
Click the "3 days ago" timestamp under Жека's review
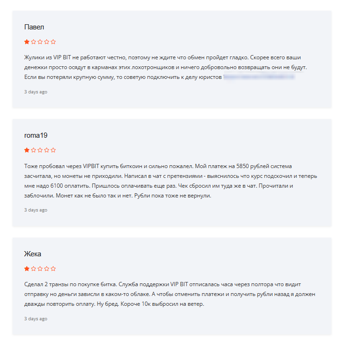[35, 319]
